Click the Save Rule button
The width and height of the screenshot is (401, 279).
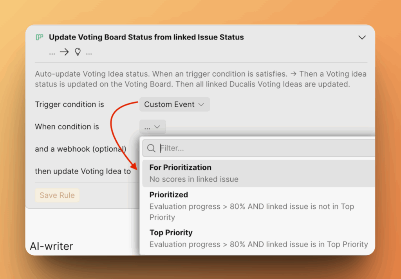click(57, 195)
